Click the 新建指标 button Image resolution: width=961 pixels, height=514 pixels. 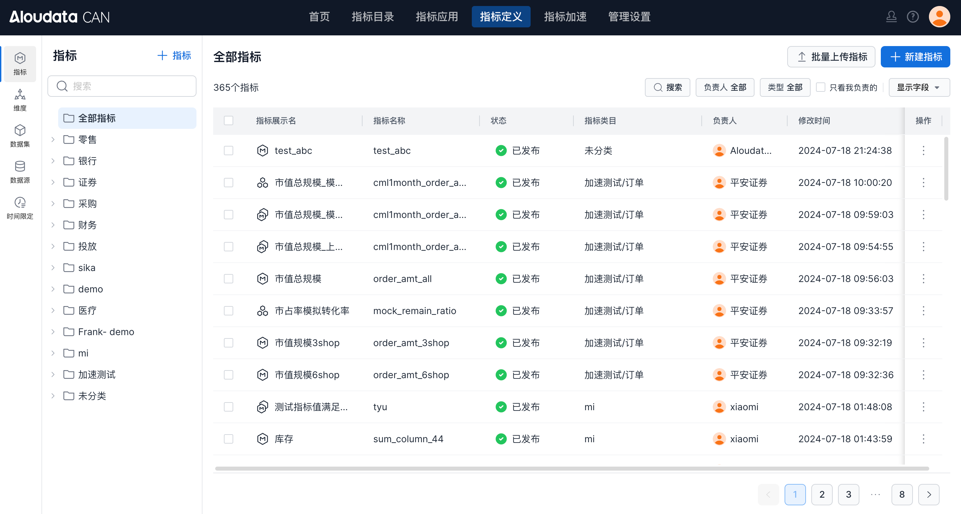click(x=915, y=57)
